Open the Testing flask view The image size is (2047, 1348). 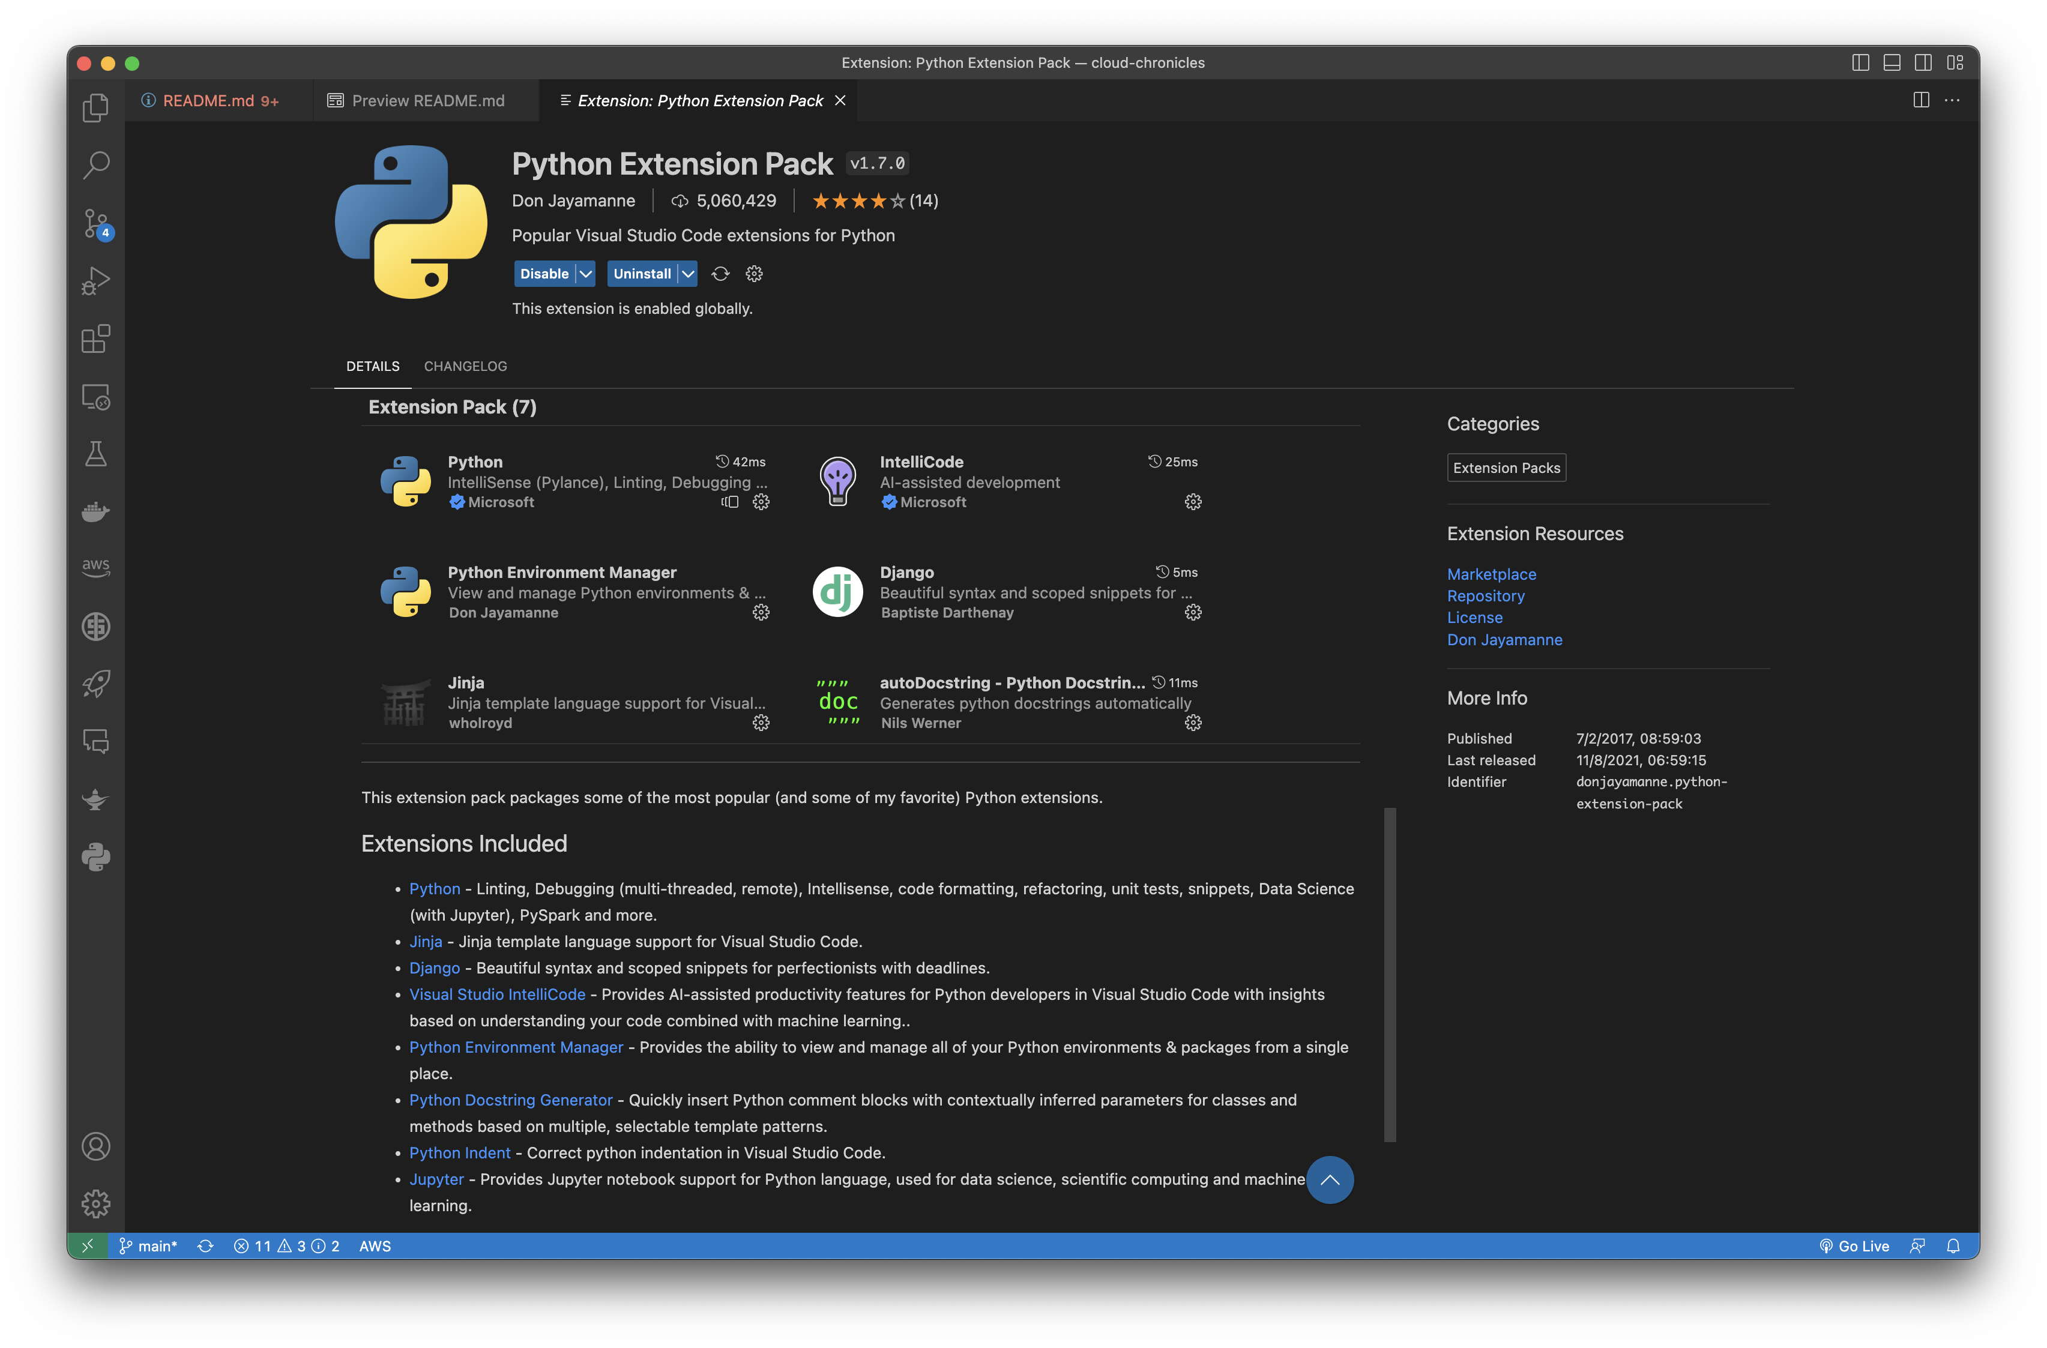[x=95, y=454]
